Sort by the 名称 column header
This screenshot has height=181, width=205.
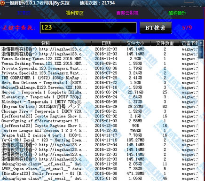coord(46,43)
